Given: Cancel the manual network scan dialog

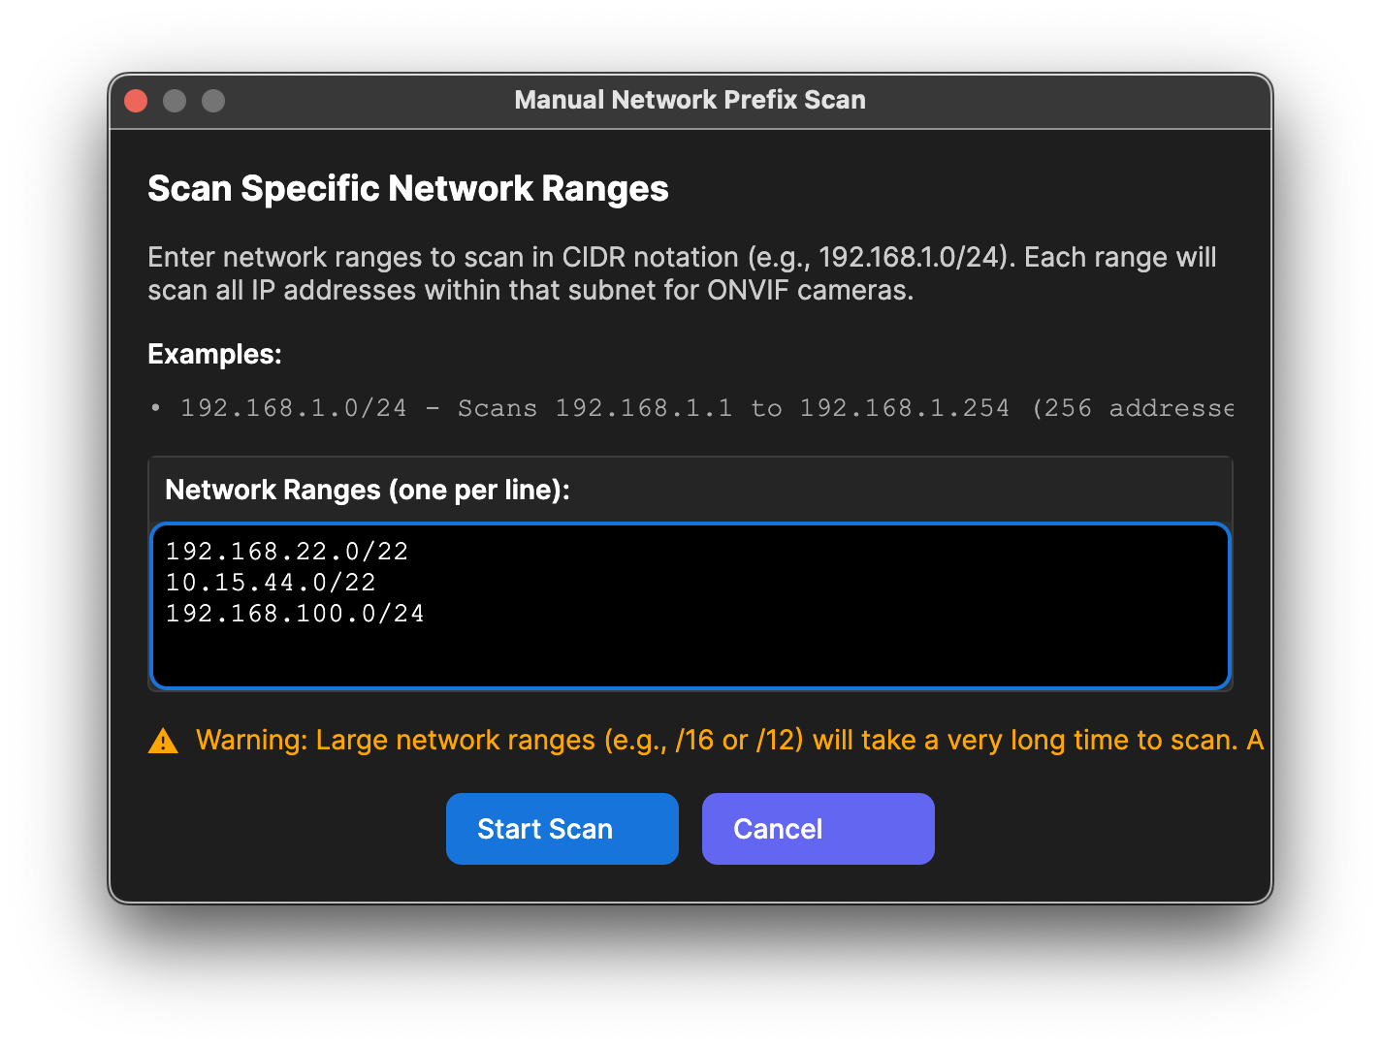Looking at the screenshot, I should (x=818, y=829).
